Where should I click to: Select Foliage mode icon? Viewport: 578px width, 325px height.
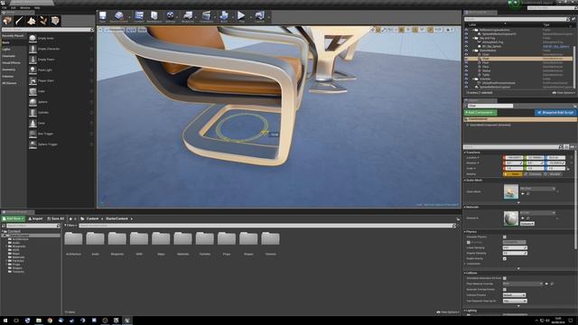pyautogui.click(x=43, y=21)
